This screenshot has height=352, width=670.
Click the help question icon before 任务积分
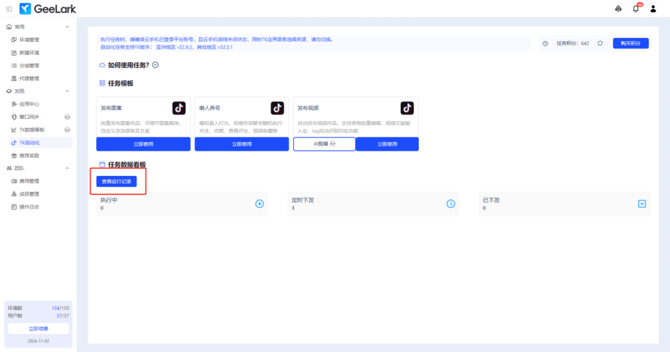click(x=546, y=43)
